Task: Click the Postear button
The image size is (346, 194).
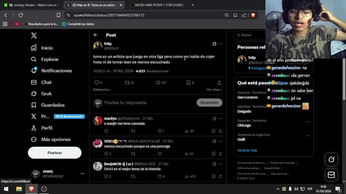Action: click(55, 153)
